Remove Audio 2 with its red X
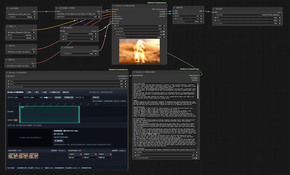Image resolution: width=290 pixels, height=175 pixels. tap(96, 154)
